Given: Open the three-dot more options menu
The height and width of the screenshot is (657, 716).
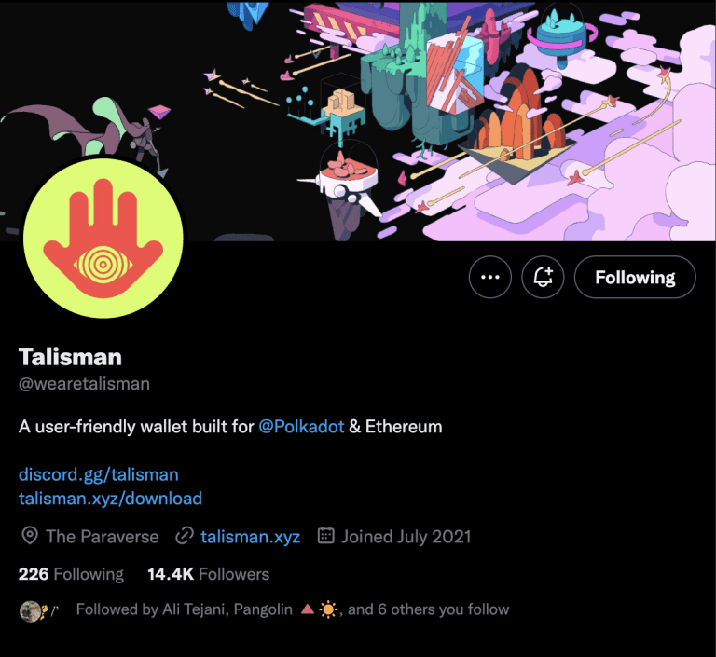Looking at the screenshot, I should tap(490, 277).
